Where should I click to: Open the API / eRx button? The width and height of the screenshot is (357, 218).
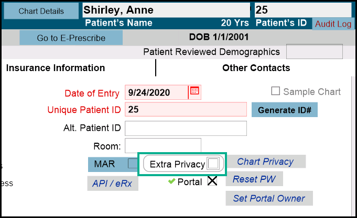point(112,183)
